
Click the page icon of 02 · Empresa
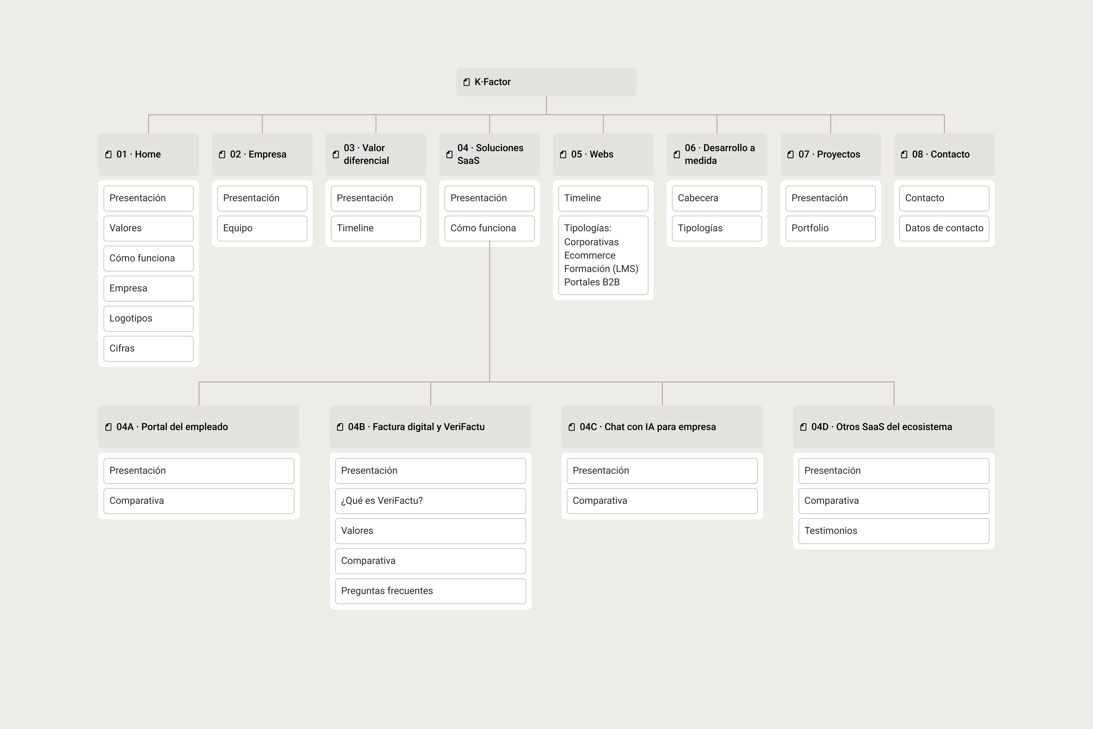coord(222,155)
